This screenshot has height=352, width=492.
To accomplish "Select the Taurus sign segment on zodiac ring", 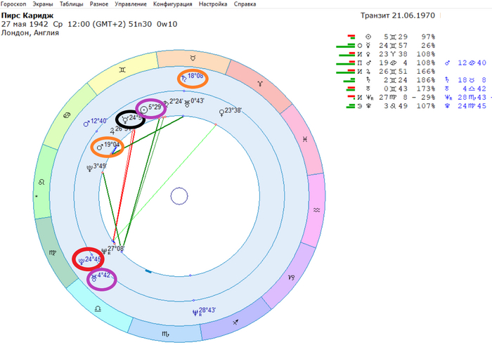I will click(192, 54).
